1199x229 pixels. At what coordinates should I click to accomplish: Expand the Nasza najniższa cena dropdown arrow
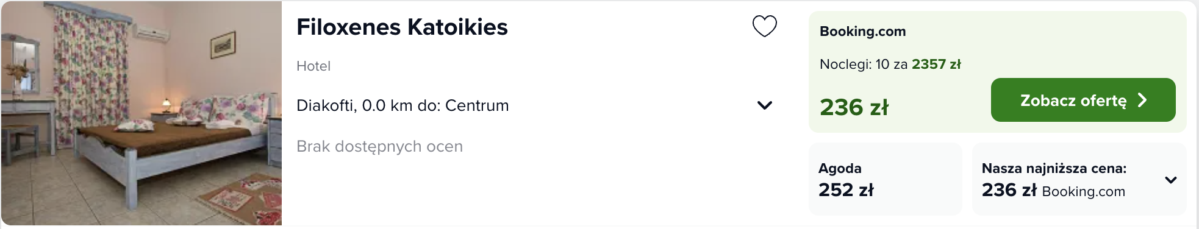click(1170, 180)
